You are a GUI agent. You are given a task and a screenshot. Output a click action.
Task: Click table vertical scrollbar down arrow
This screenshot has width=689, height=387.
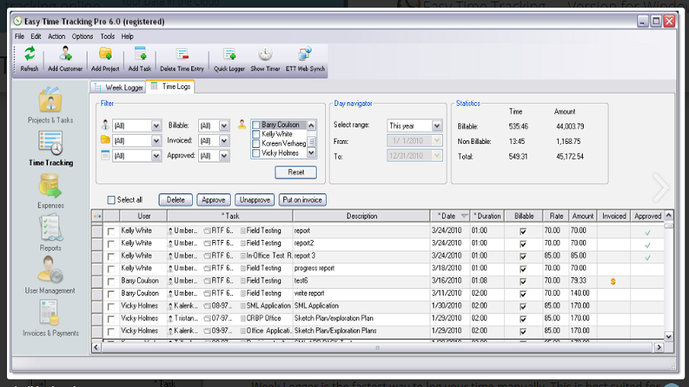[668, 337]
